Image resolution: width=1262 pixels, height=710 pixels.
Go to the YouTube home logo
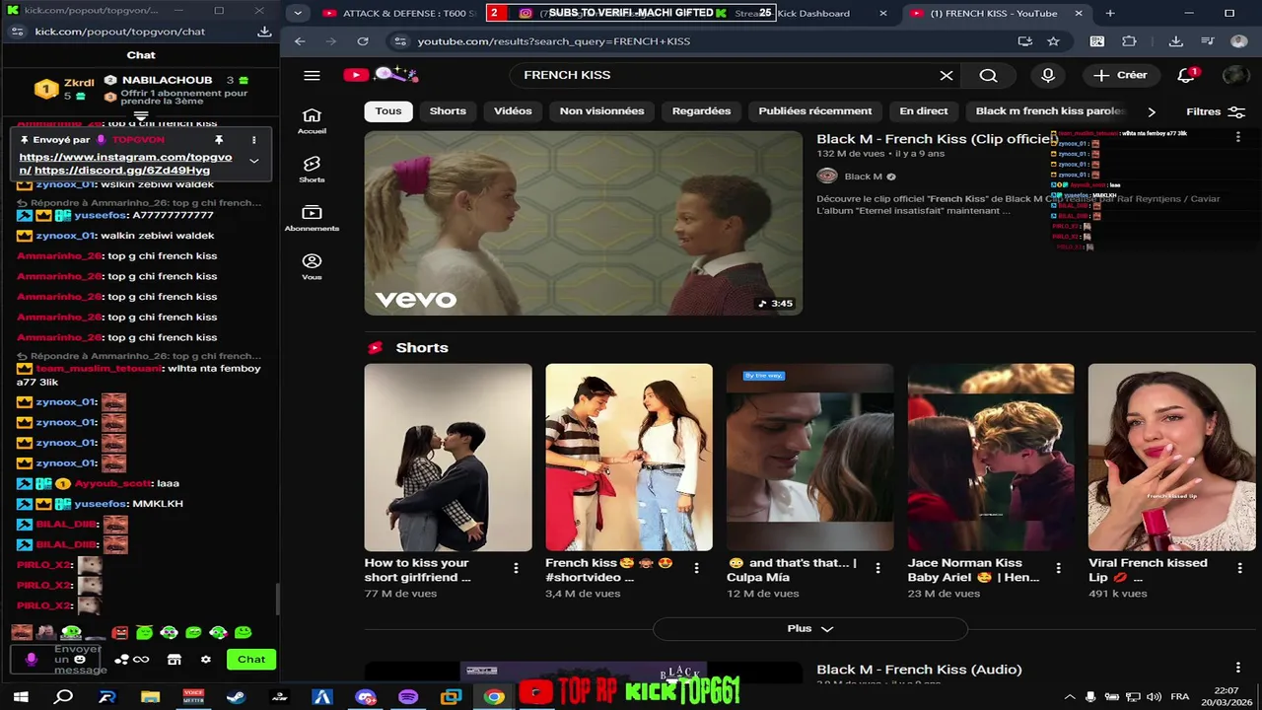[x=381, y=75]
